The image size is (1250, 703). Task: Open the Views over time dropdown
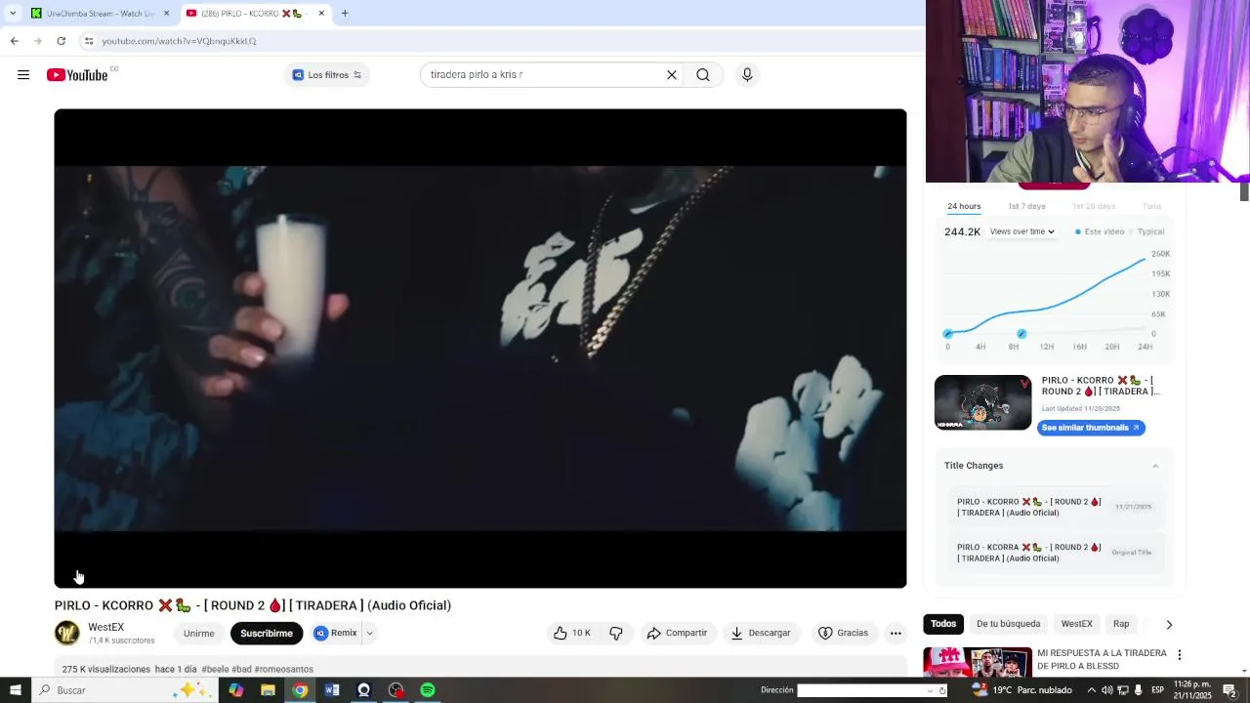[1021, 231]
